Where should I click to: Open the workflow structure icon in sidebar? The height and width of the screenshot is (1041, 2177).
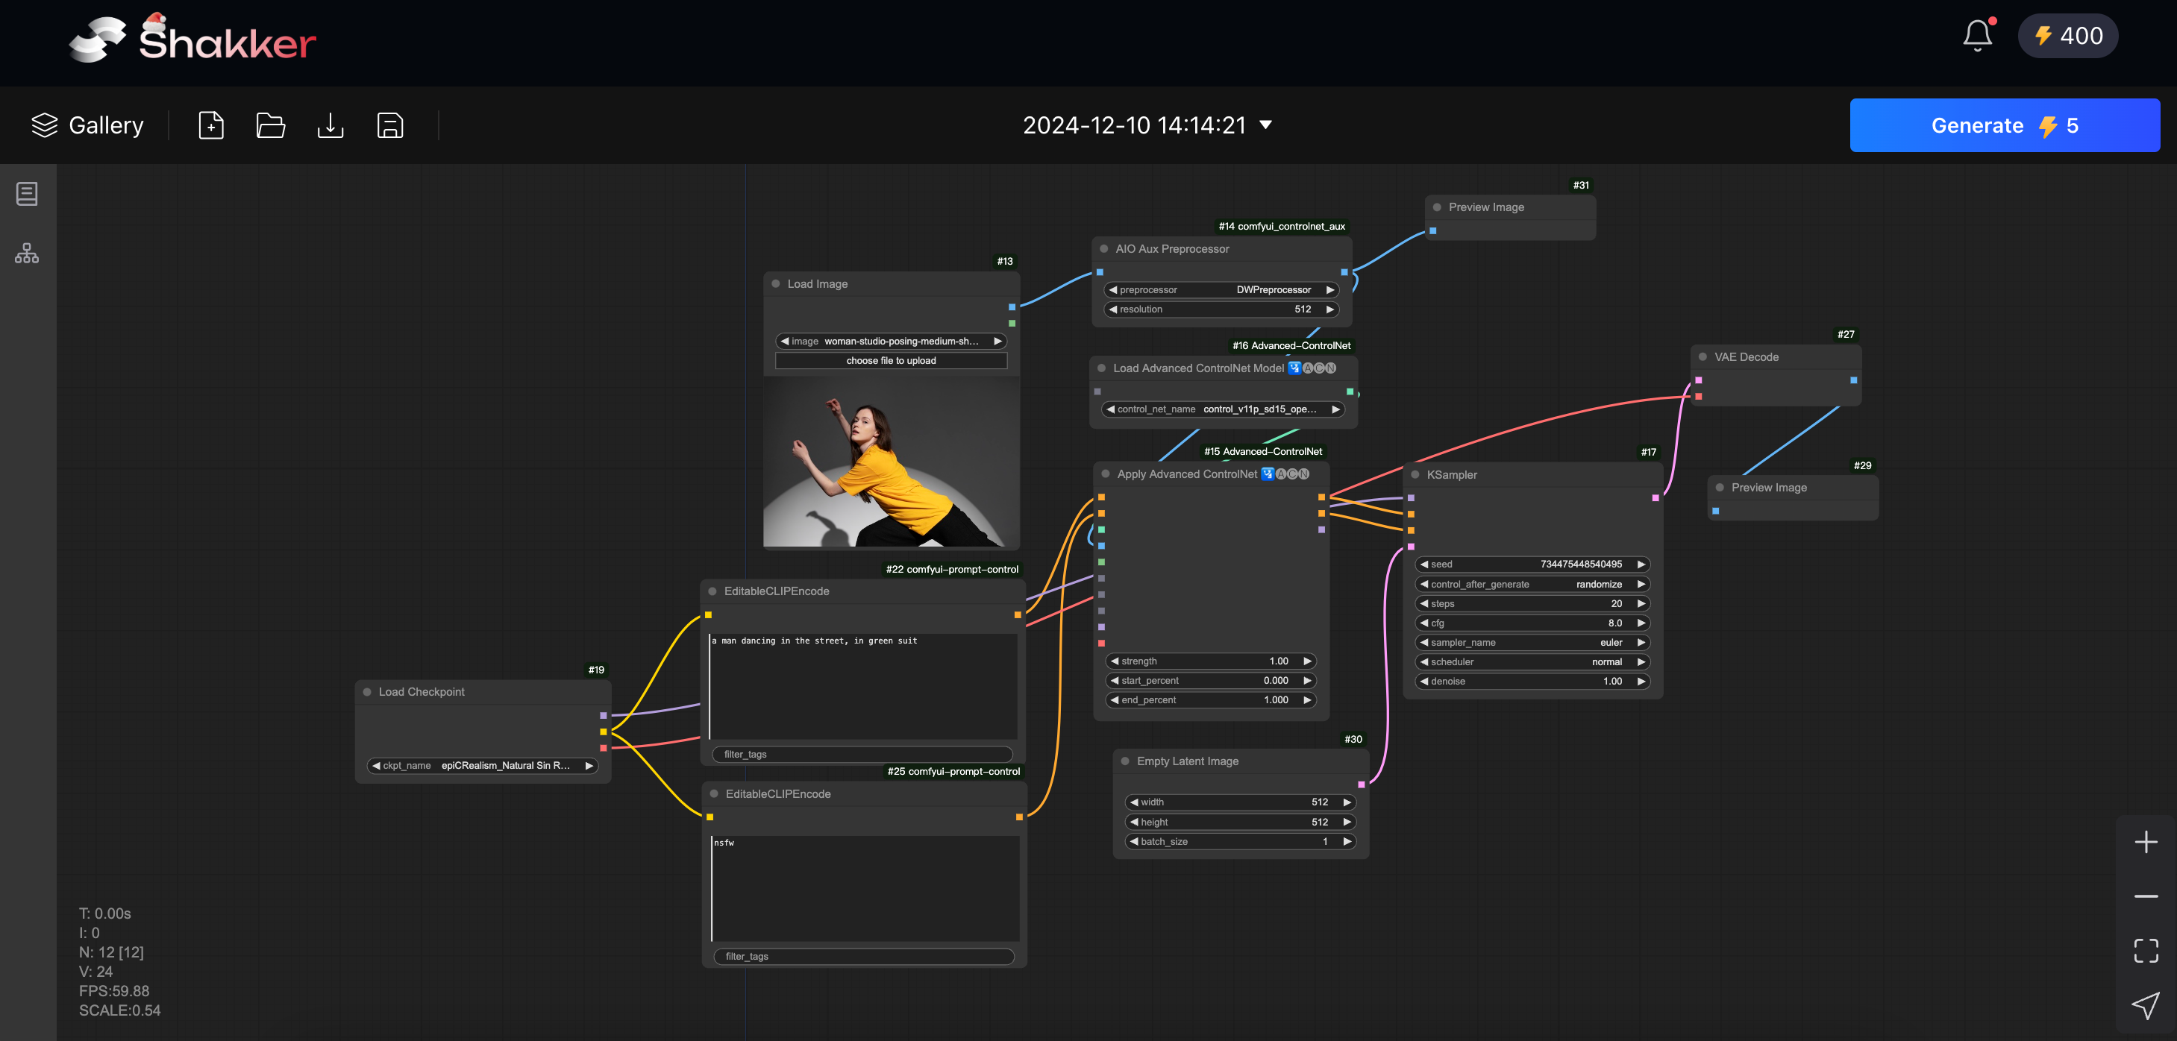click(x=27, y=253)
